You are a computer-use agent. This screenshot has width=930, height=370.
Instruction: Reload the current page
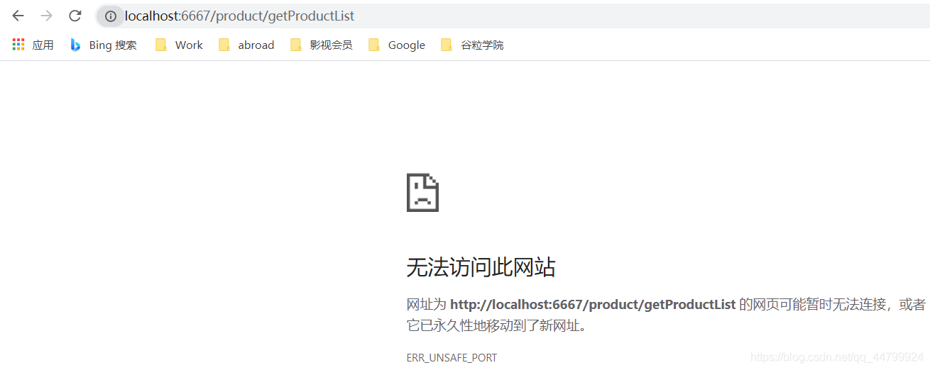tap(75, 16)
